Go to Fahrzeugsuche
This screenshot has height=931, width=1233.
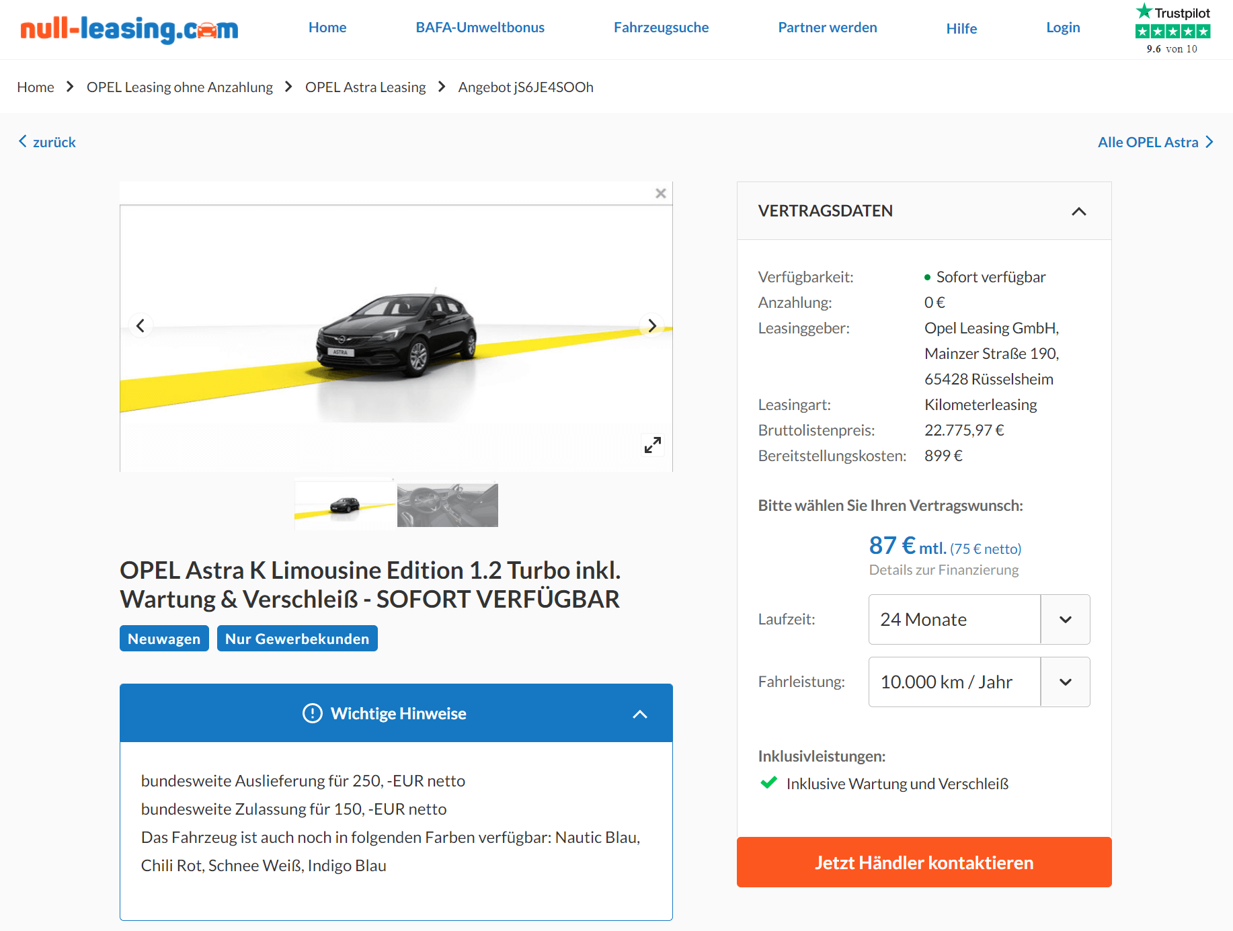click(661, 28)
